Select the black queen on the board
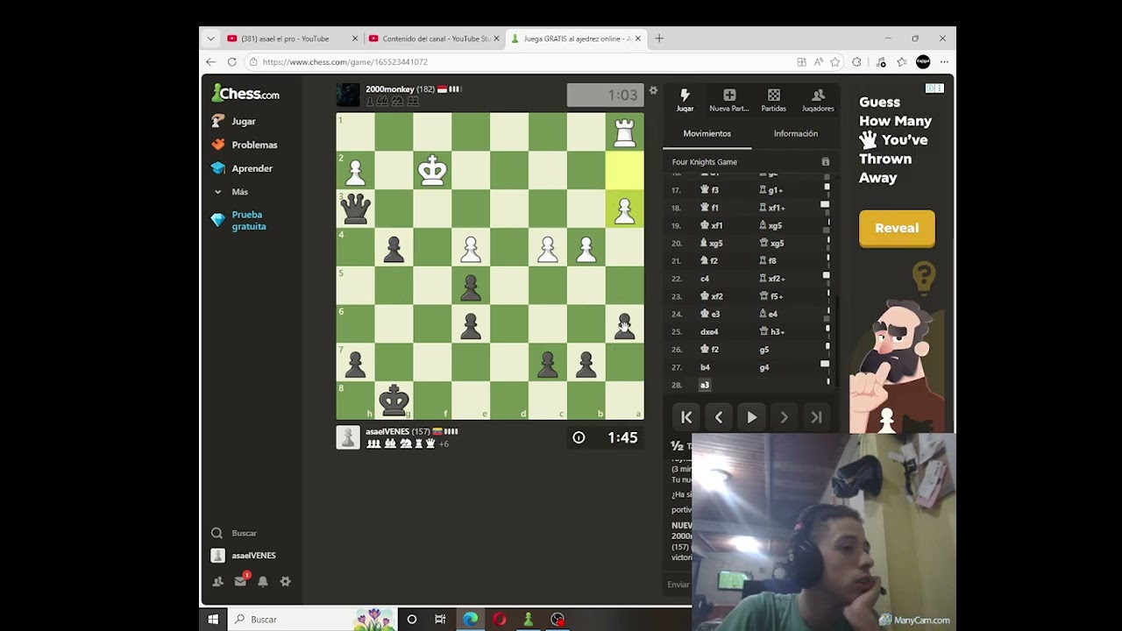Screen dimensions: 1122x631 355,209
